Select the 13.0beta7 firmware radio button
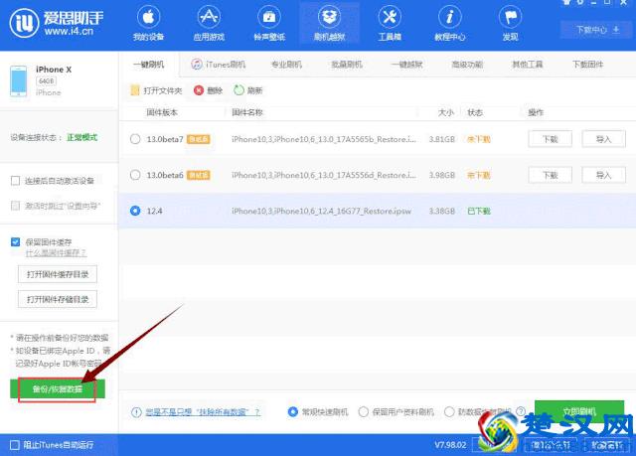This screenshot has width=636, height=456. [x=135, y=139]
